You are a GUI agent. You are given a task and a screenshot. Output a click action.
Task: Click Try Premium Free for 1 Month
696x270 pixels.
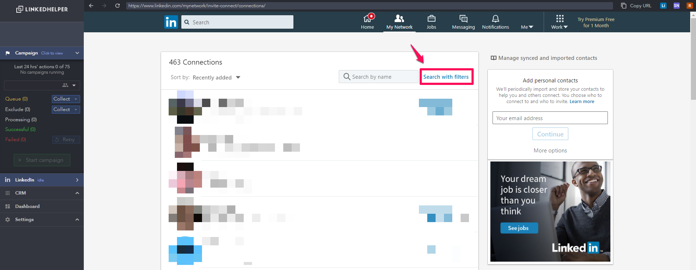coord(596,22)
